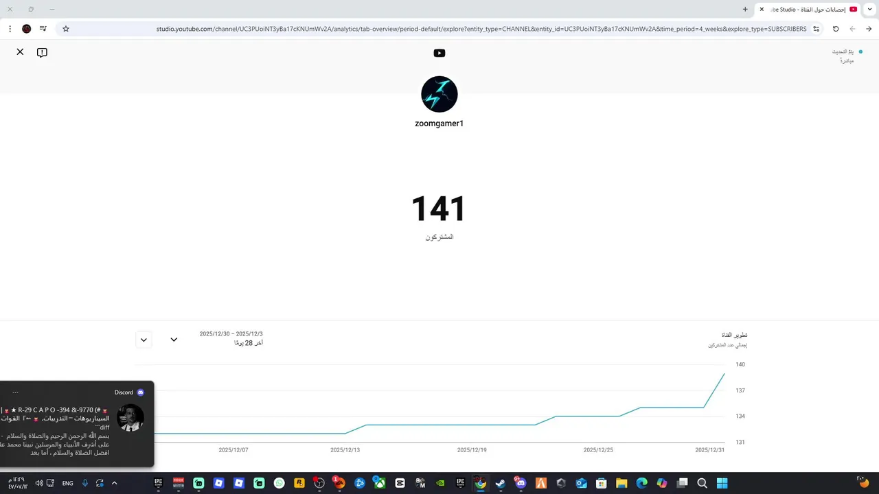
Task: Show hidden system tray icons
Action: click(x=114, y=483)
